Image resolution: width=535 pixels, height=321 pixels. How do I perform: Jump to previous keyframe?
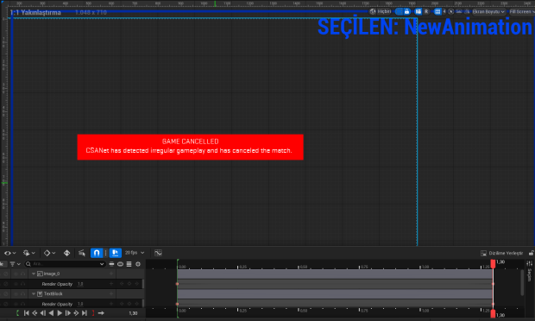click(35, 313)
